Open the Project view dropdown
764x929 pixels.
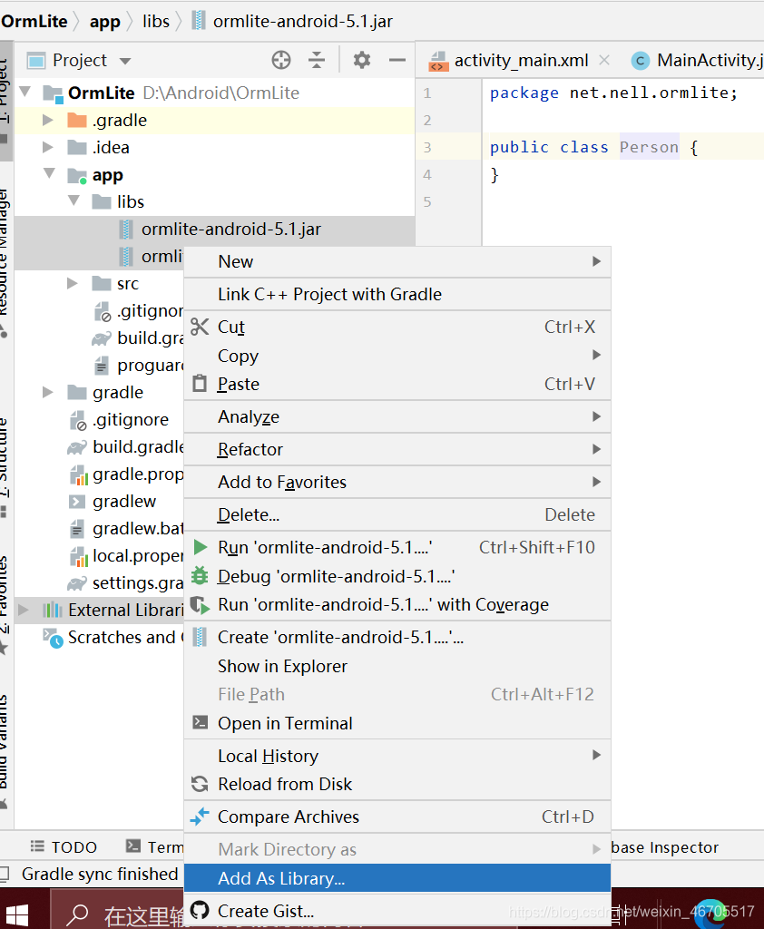[x=125, y=61]
